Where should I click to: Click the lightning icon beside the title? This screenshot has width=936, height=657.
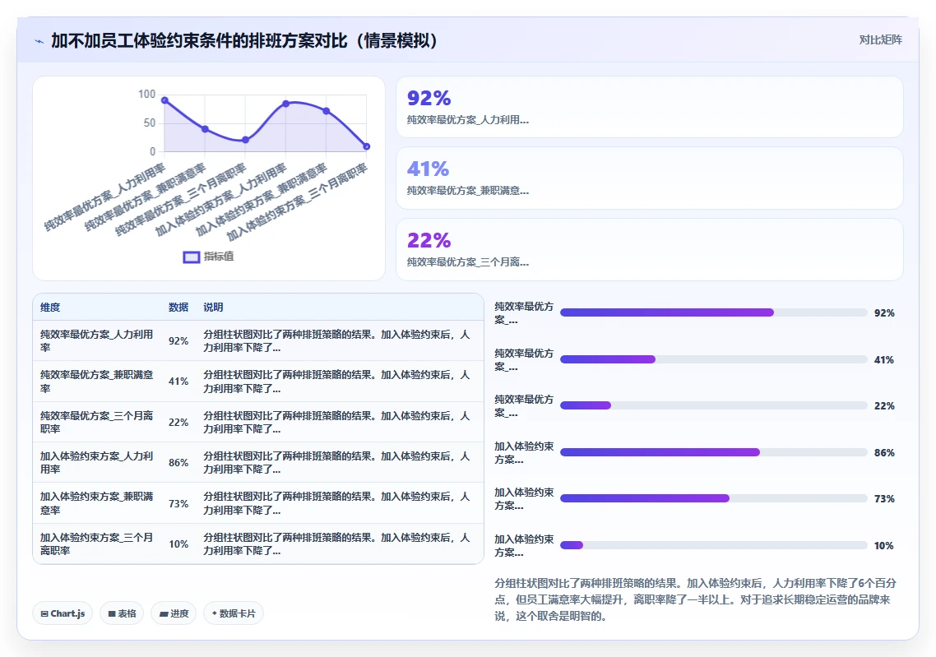pyautogui.click(x=39, y=41)
